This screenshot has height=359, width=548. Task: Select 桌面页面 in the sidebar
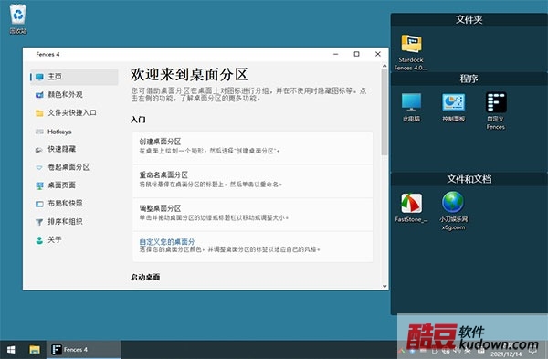[x=61, y=185]
